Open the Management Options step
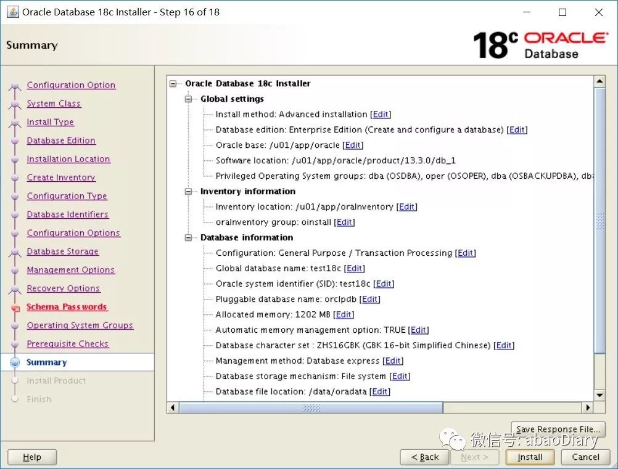 coord(70,270)
